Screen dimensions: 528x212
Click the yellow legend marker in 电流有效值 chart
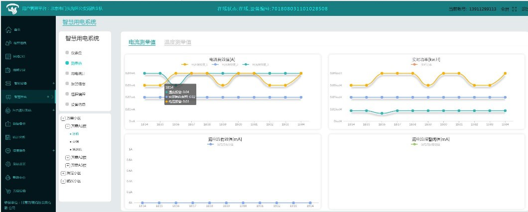[185, 64]
